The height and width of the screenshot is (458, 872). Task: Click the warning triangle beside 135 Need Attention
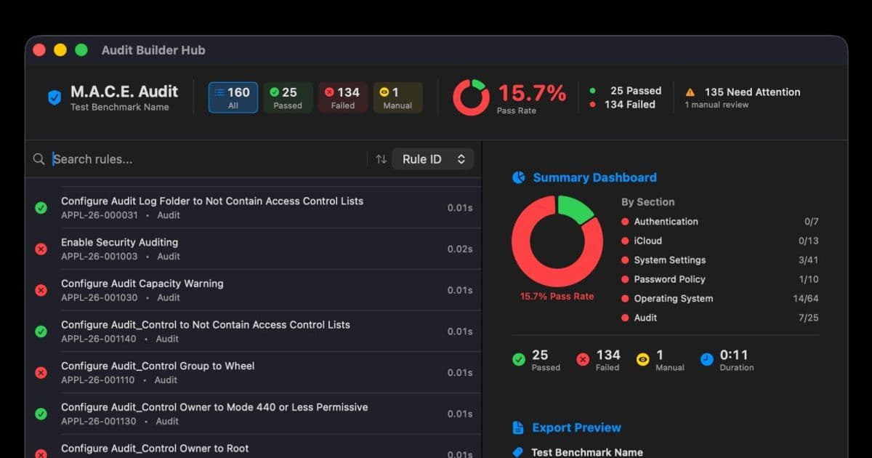point(691,92)
